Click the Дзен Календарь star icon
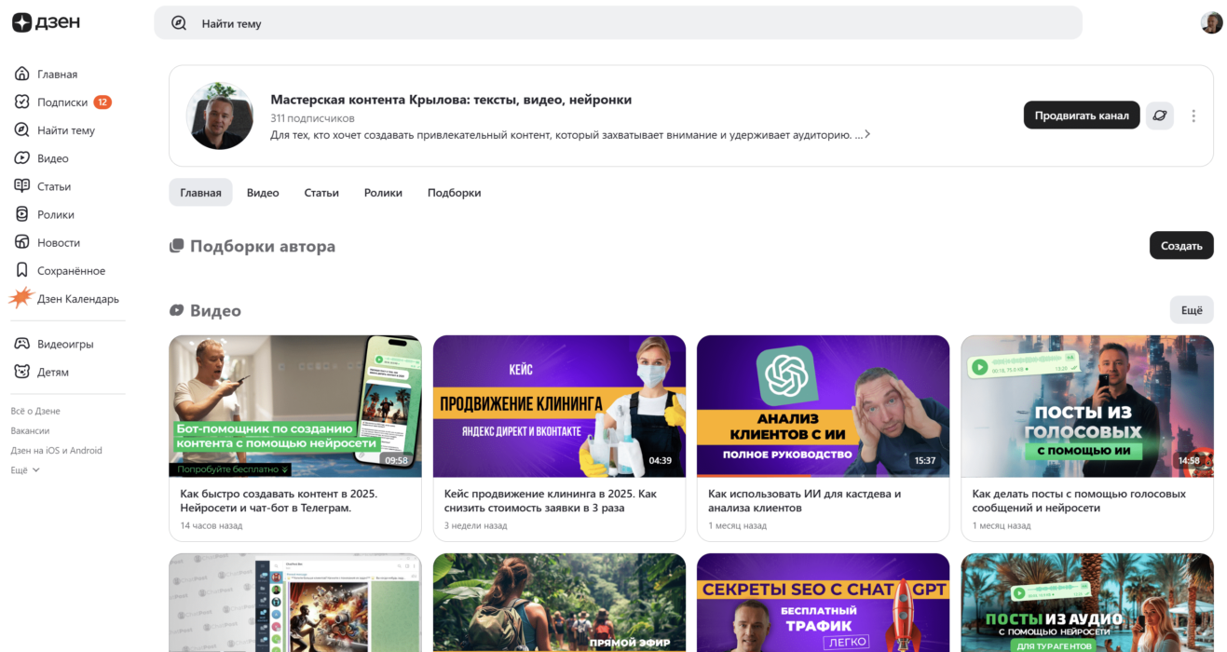 [x=20, y=298]
